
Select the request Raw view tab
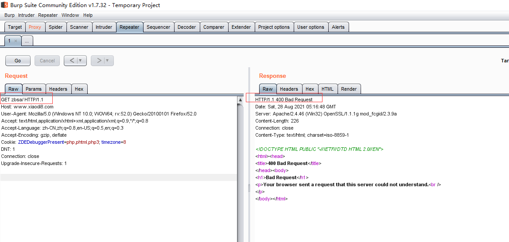pyautogui.click(x=13, y=89)
